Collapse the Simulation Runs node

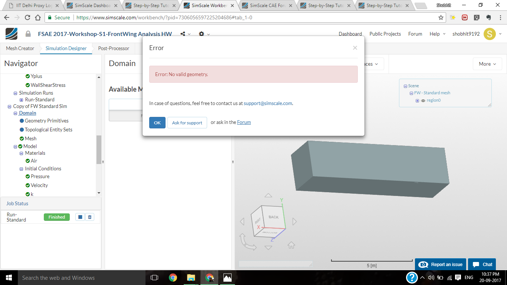pyautogui.click(x=16, y=93)
